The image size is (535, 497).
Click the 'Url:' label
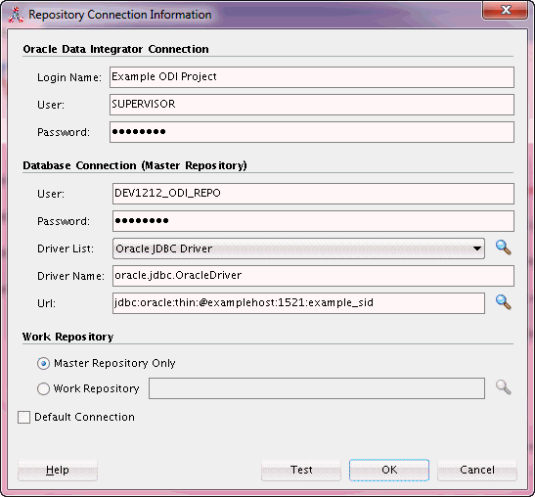pos(46,303)
